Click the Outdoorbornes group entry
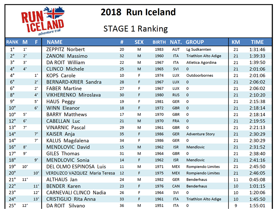Image resolution: width=277 pixels, height=209 pixels. (x=200, y=75)
